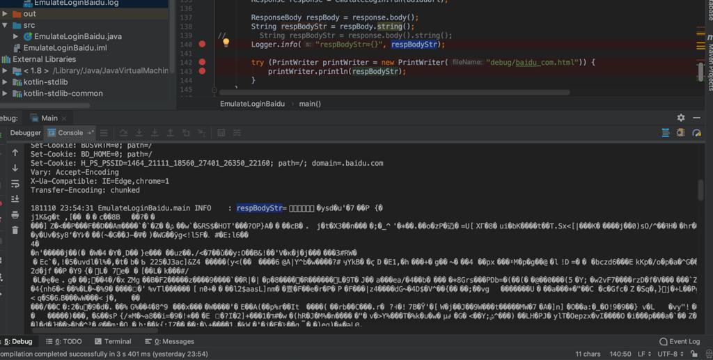
Task: Toggle breakpoint on line 143
Action: (x=202, y=71)
